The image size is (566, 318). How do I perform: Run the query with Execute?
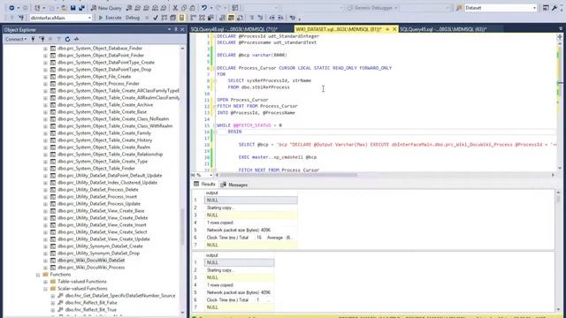[x=110, y=18]
